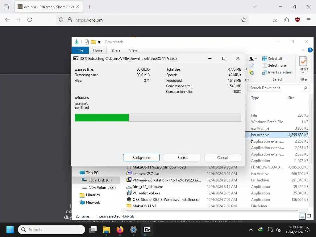Click New folder quick access icon
This screenshot has height=237, width=316.
(93, 42)
